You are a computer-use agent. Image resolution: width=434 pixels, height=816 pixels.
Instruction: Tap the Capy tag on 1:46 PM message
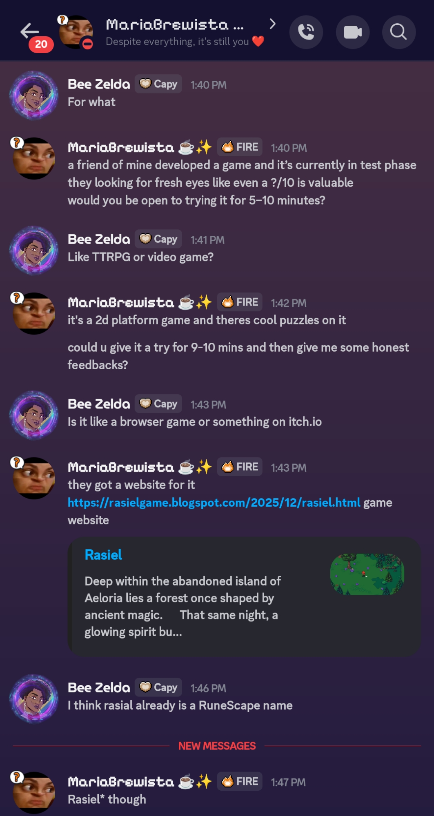click(158, 687)
